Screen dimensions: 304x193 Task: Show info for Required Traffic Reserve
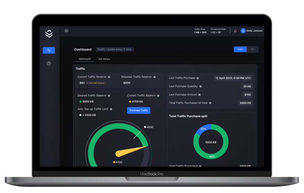coord(155,77)
